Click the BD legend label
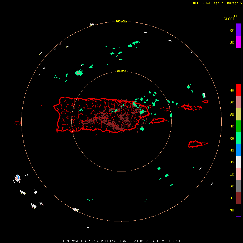This screenshot has height=243, width=243. 232,114
